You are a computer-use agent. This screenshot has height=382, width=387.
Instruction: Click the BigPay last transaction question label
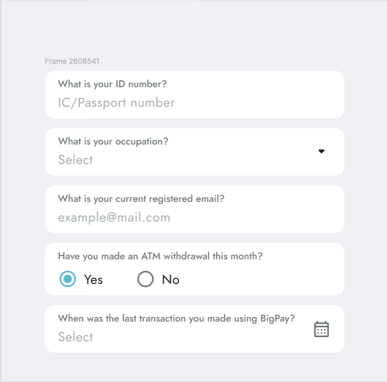click(x=176, y=318)
